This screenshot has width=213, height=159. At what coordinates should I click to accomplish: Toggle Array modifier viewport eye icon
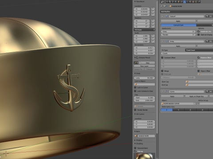tap(211, 42)
